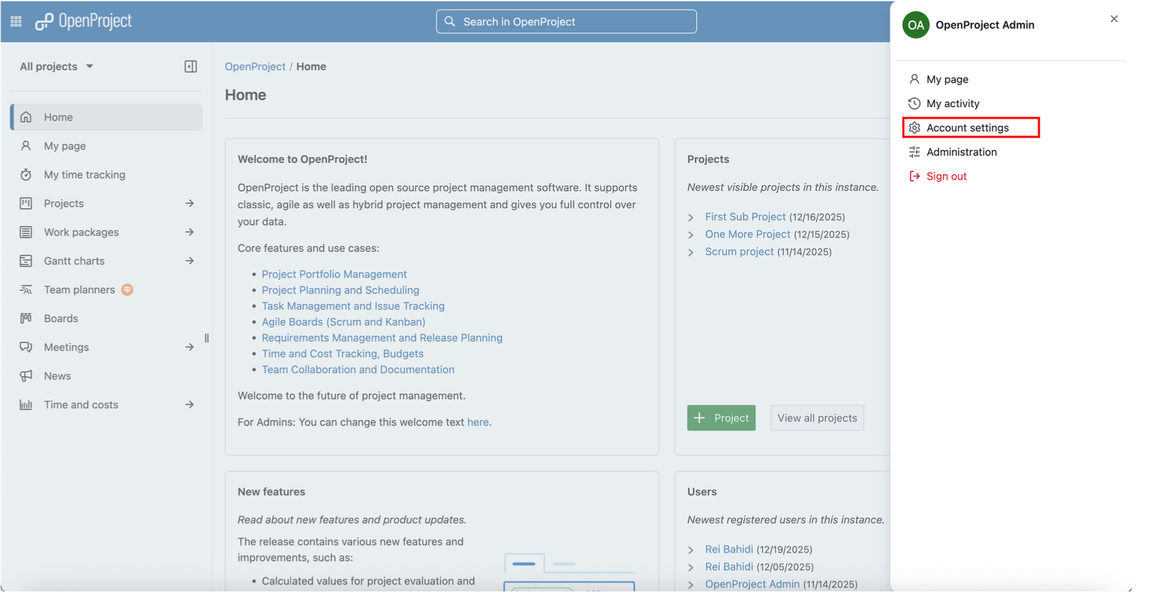The width and height of the screenshot is (1153, 592).
Task: Click the Team planners icon
Action: pos(26,290)
